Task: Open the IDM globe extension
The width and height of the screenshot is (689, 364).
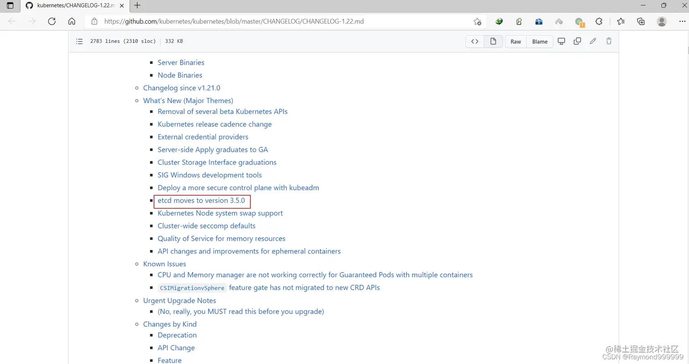Action: 499,21
